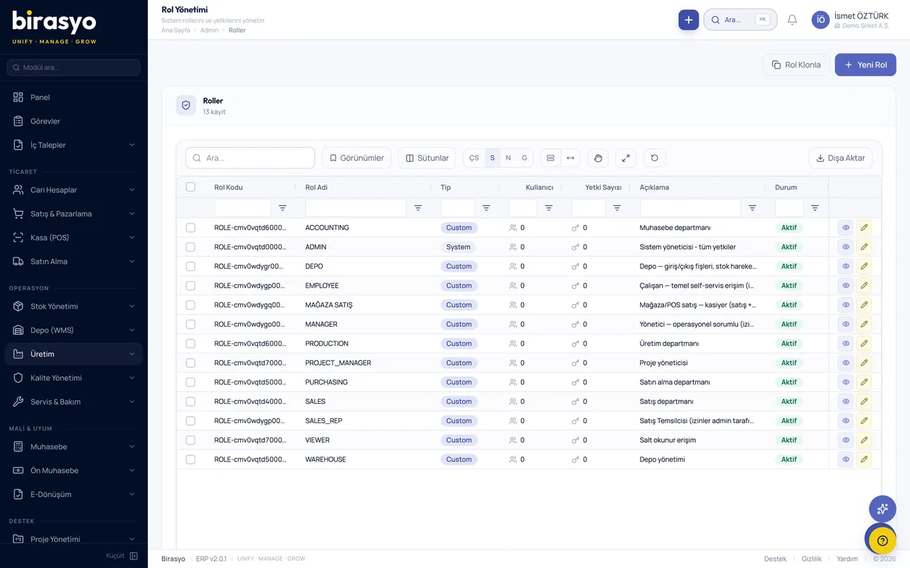Check the DEPO row checkbox
The width and height of the screenshot is (910, 568).
pyautogui.click(x=191, y=266)
